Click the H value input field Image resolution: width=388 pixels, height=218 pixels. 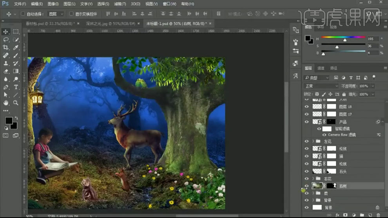point(373,39)
